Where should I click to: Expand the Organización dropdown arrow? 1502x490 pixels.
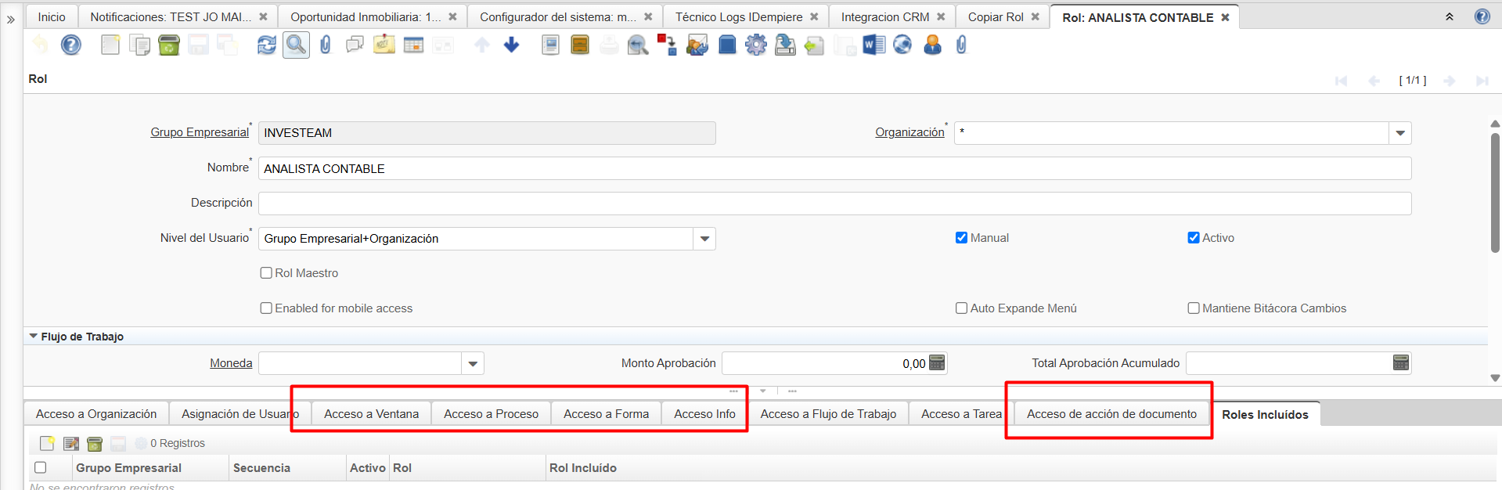click(x=1399, y=133)
